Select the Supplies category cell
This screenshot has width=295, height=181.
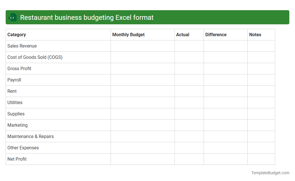pyautogui.click(x=16, y=114)
